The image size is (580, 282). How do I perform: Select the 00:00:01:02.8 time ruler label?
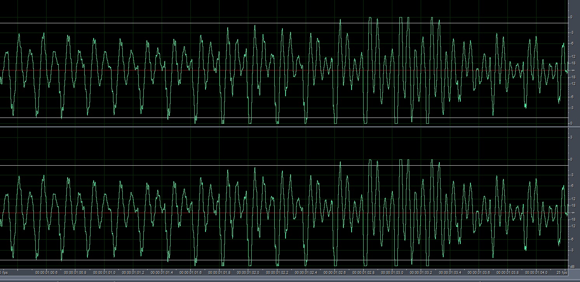coord(364,273)
